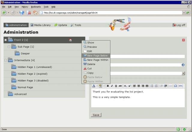Insert a bulleted list
Viewport: 192px width, 132px height.
pos(152,86)
